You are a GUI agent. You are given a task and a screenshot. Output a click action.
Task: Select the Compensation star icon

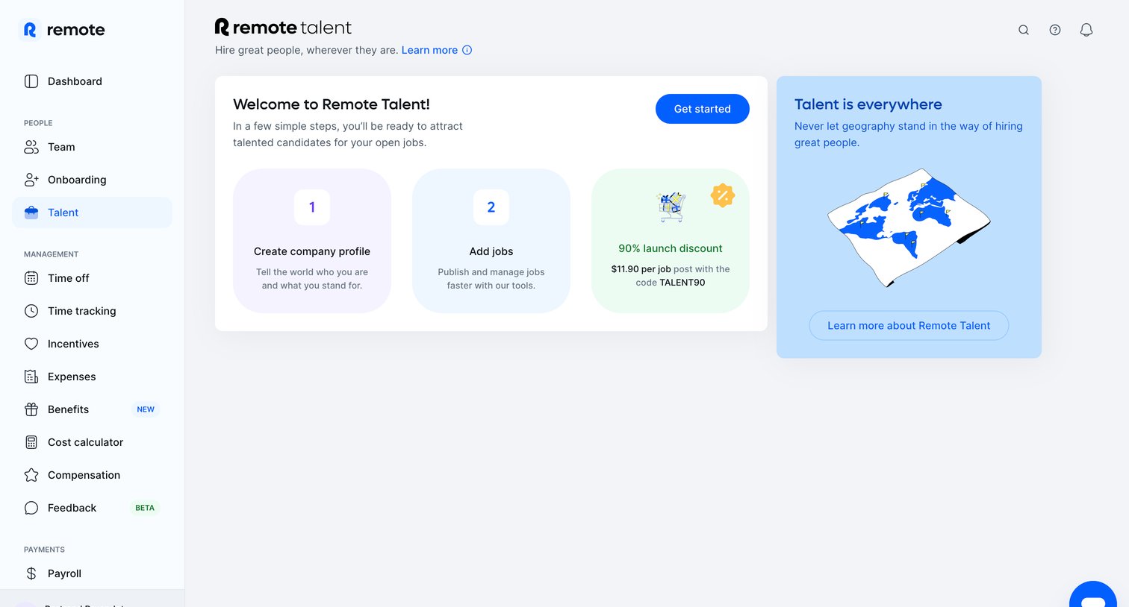pos(31,475)
